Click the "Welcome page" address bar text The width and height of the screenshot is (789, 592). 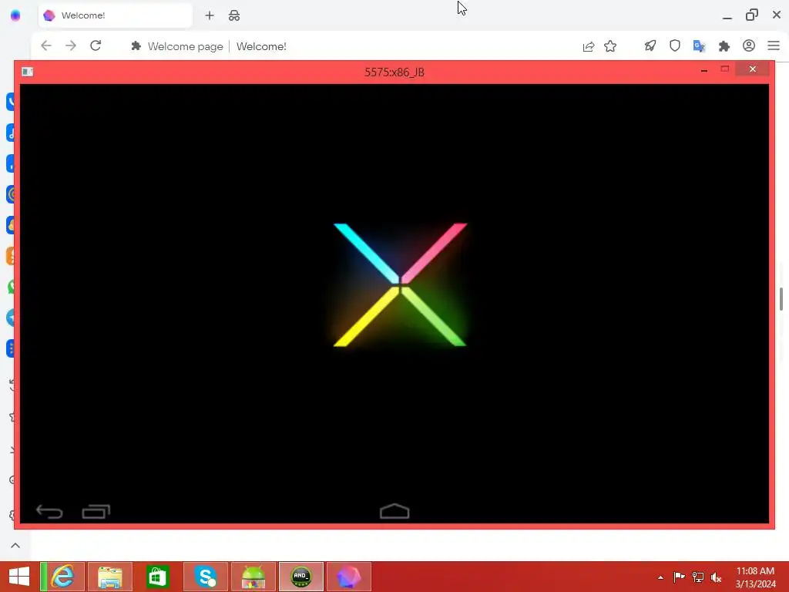[185, 46]
